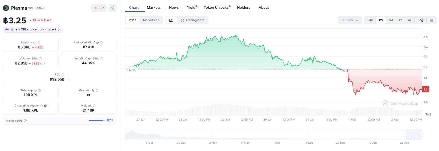Screen dimensions: 439x151
Task: Set chart range to 1Y
Action: [400, 20]
